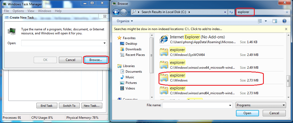The height and width of the screenshot is (123, 293).
Task: Click the Open text field in Create New Task
Action: [62, 43]
